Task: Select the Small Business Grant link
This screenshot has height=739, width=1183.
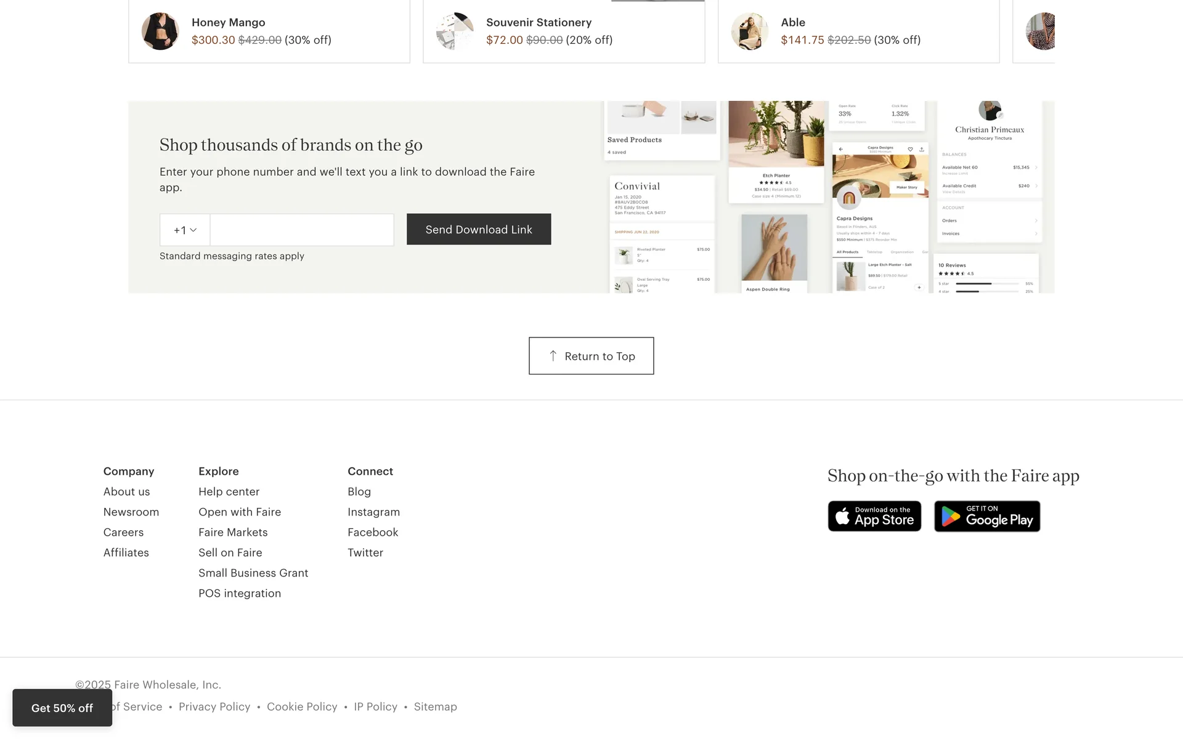Action: [253, 573]
